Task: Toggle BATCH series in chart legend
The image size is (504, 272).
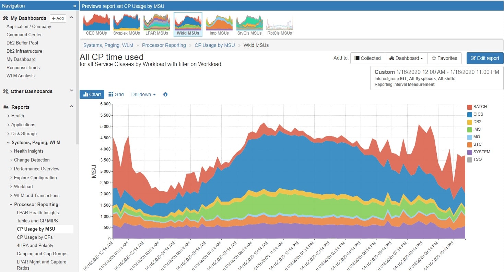Action: 477,107
